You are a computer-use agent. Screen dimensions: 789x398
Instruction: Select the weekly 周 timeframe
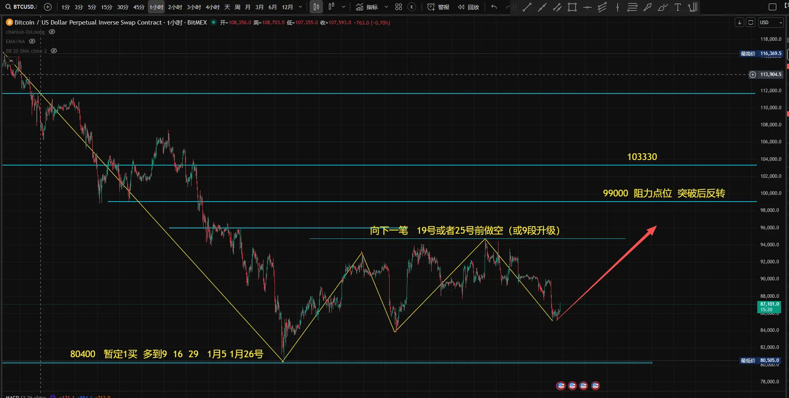tap(237, 7)
